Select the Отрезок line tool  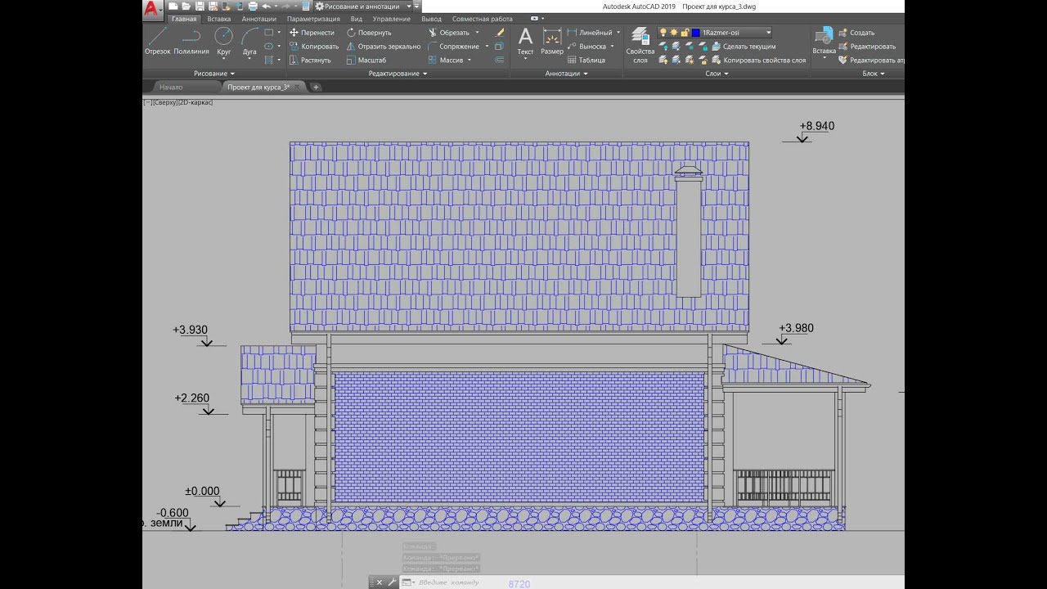coord(157,41)
